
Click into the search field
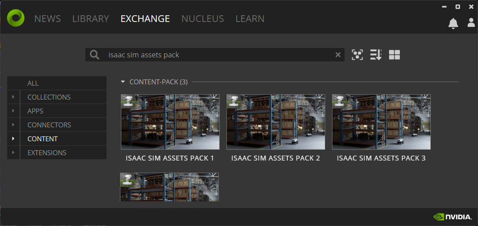tap(215, 55)
